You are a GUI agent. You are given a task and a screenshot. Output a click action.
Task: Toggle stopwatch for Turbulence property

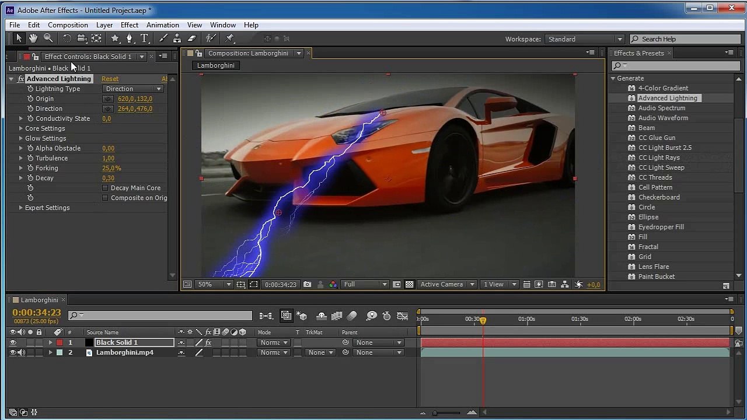tap(30, 159)
